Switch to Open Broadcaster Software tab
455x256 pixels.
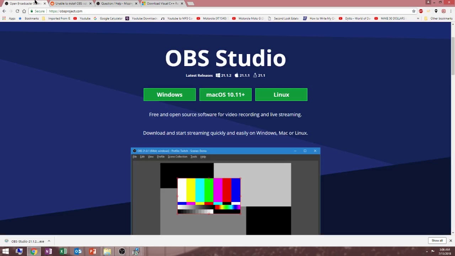24,4
